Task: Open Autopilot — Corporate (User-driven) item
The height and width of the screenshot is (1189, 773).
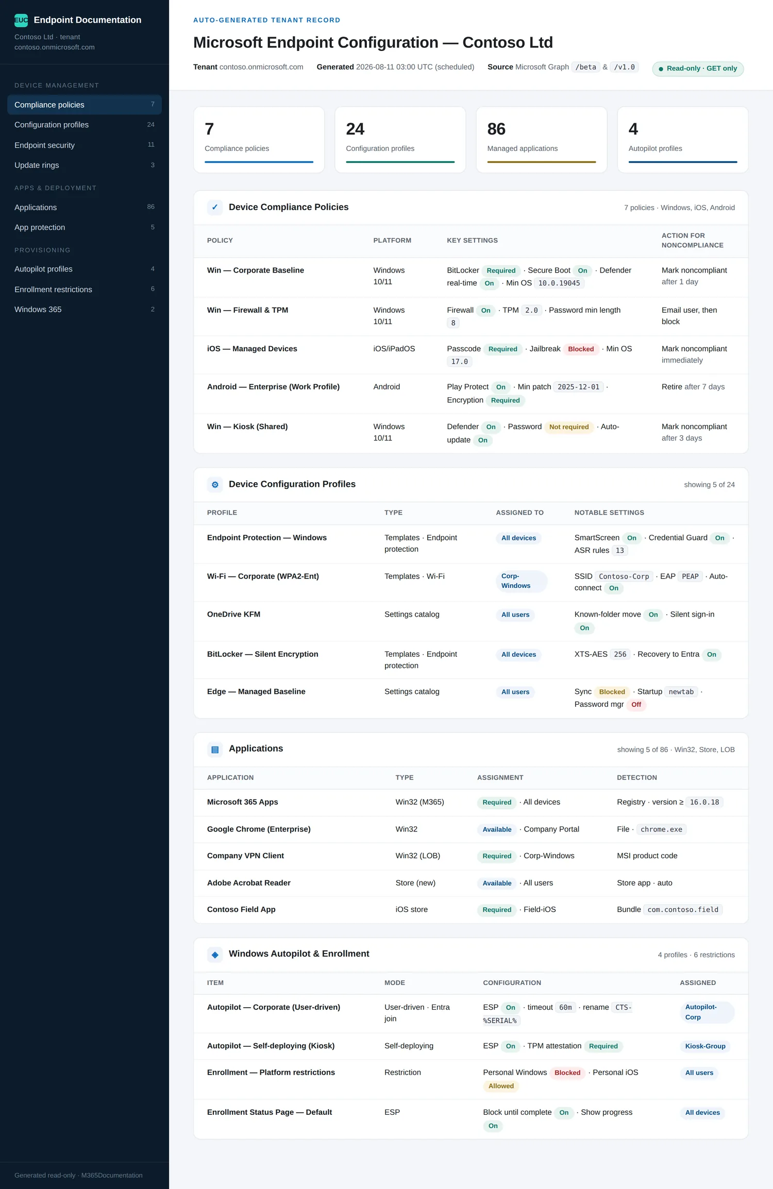Action: coord(274,1007)
